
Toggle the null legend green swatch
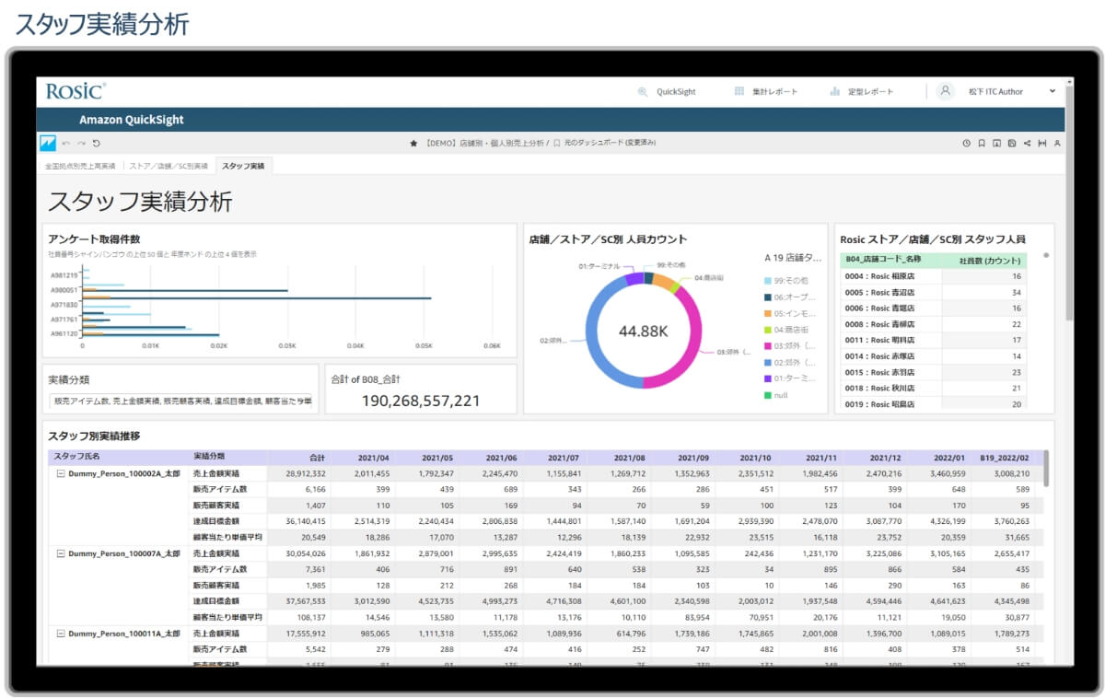pyautogui.click(x=768, y=395)
